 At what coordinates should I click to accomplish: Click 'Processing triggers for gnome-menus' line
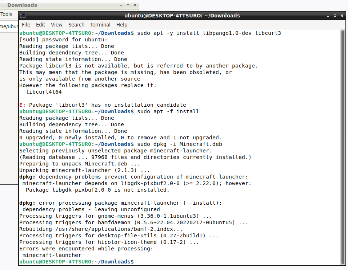116,216
